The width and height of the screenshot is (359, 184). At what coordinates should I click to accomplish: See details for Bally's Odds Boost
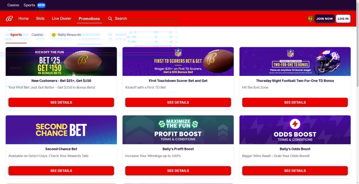(295, 171)
